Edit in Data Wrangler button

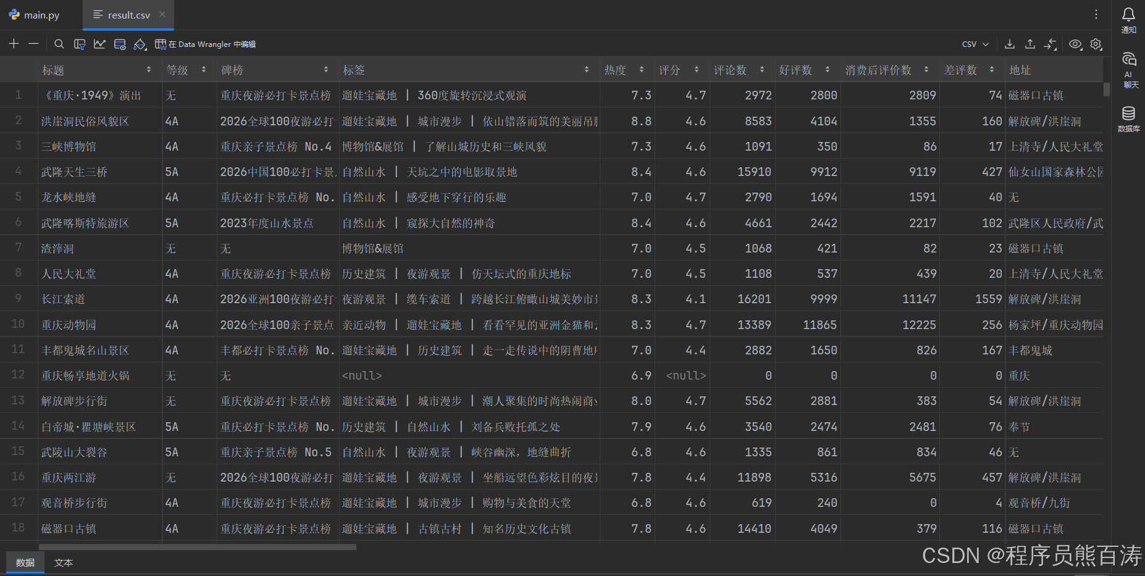205,44
